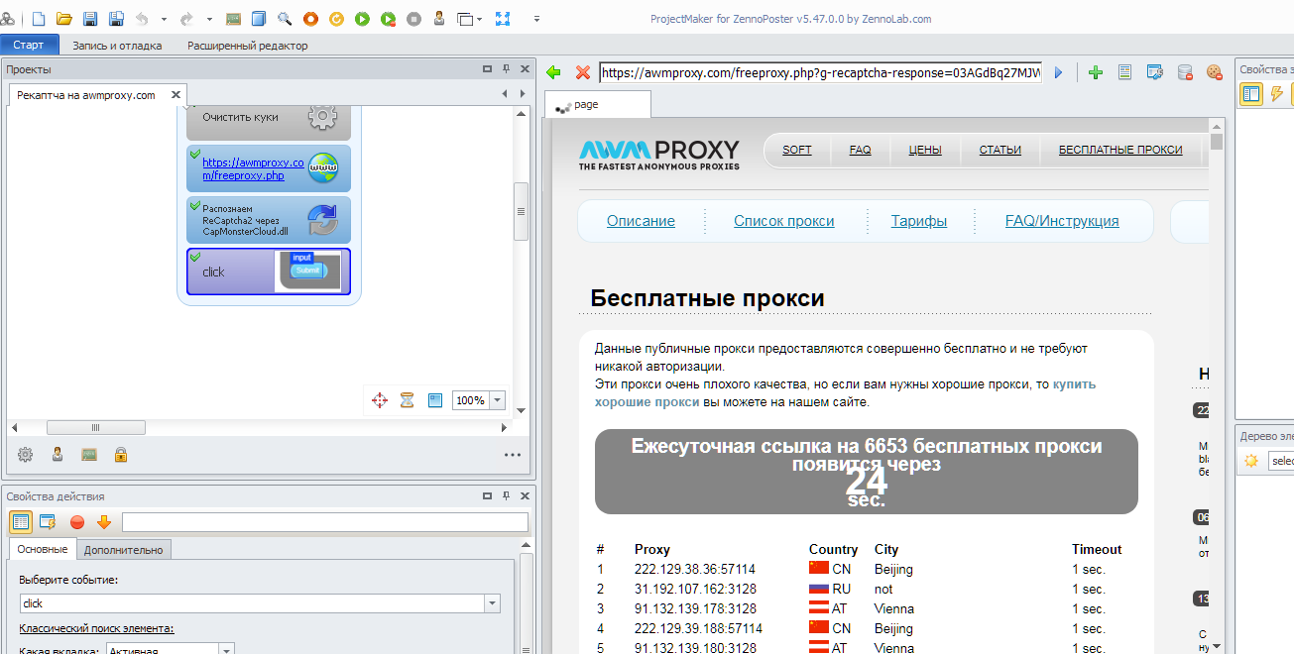Stop execution with the gray stop button
The height and width of the screenshot is (654, 1294).
click(x=413, y=19)
